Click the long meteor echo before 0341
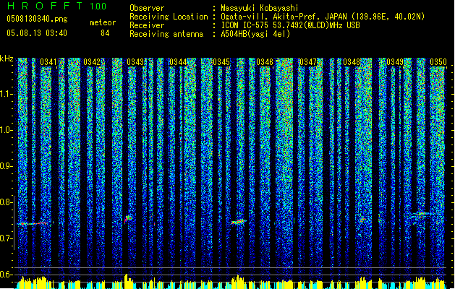455x289 pixels. point(33,223)
